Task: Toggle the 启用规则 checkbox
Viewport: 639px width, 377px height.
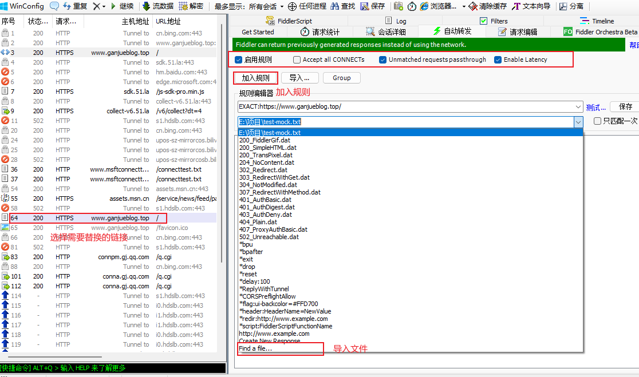Action: [x=239, y=60]
